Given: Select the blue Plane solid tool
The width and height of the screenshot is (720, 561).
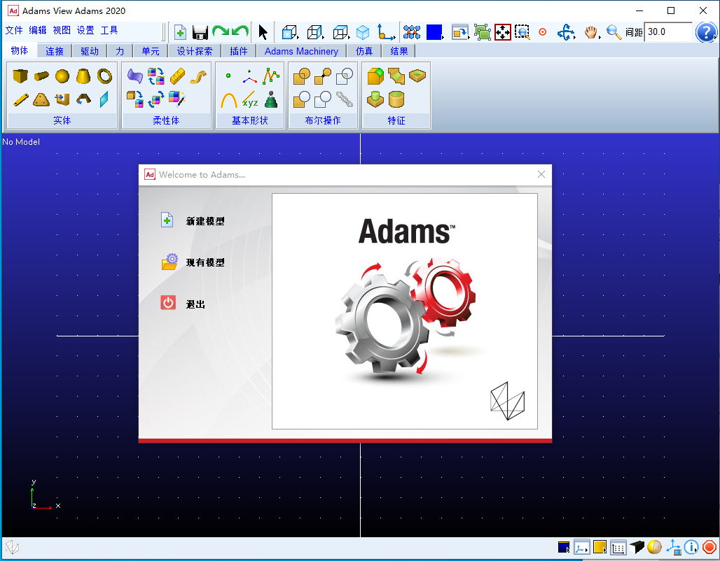Looking at the screenshot, I should coord(104,99).
